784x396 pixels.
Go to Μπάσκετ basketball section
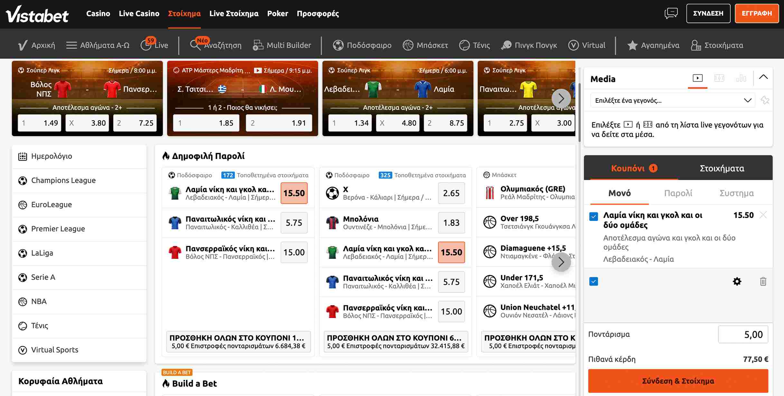pos(425,45)
